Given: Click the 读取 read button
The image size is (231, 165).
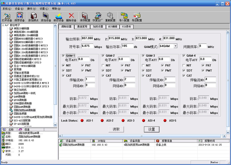Looking at the screenshot, I should pos(116,129).
